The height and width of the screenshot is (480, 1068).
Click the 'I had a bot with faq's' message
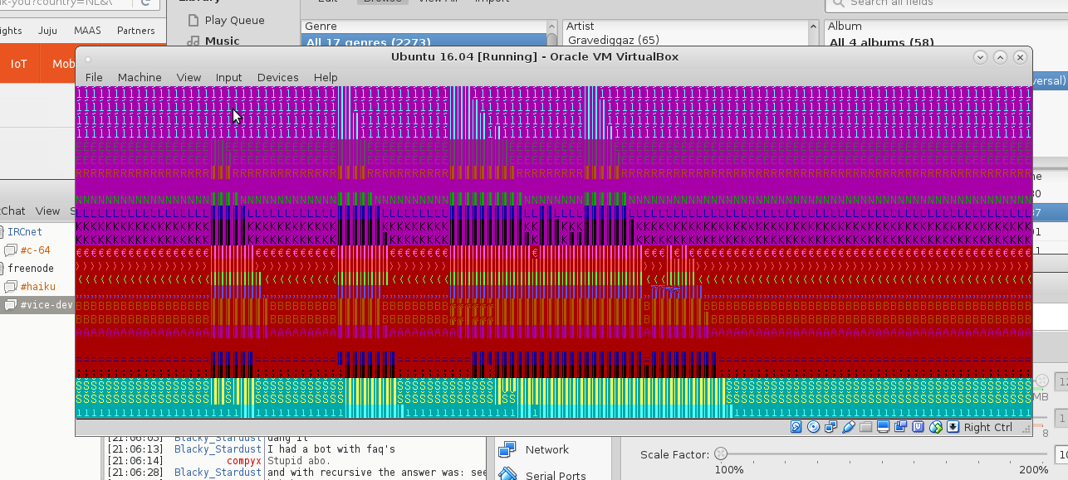(331, 449)
